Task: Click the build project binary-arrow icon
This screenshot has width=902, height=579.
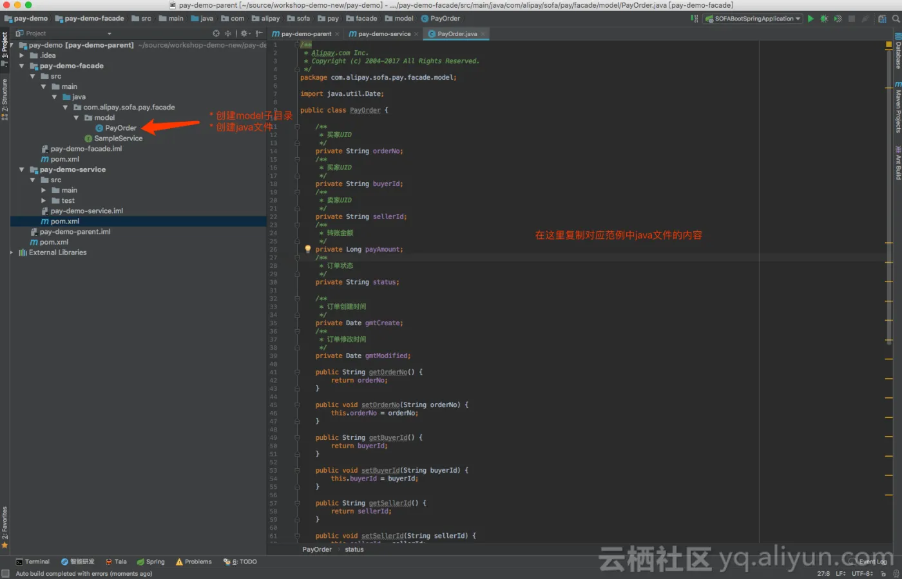Action: pos(694,19)
